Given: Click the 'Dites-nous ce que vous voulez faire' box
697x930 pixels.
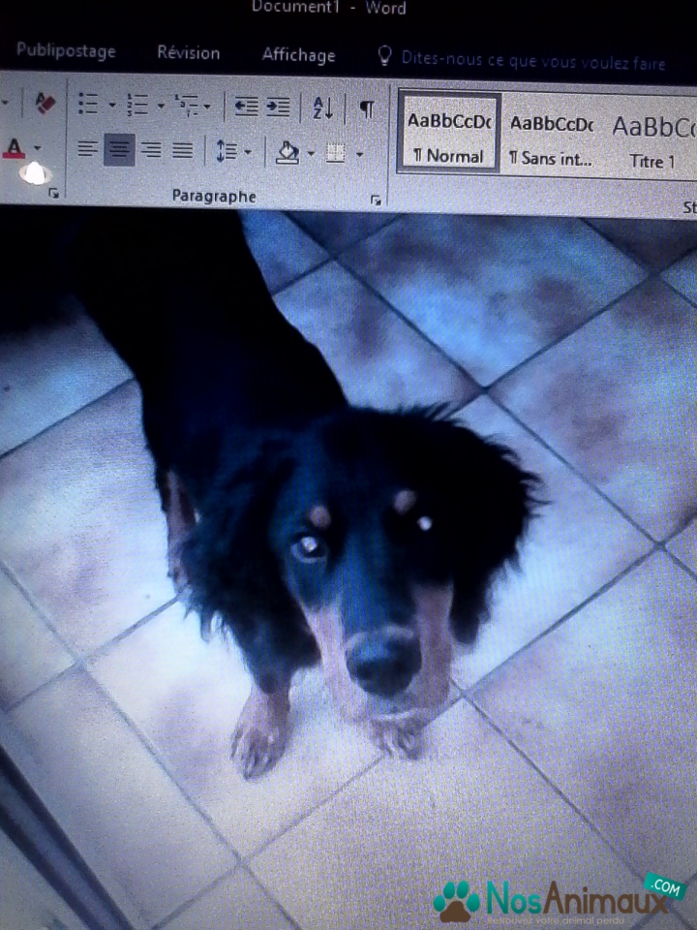Looking at the screenshot, I should pos(532,62).
